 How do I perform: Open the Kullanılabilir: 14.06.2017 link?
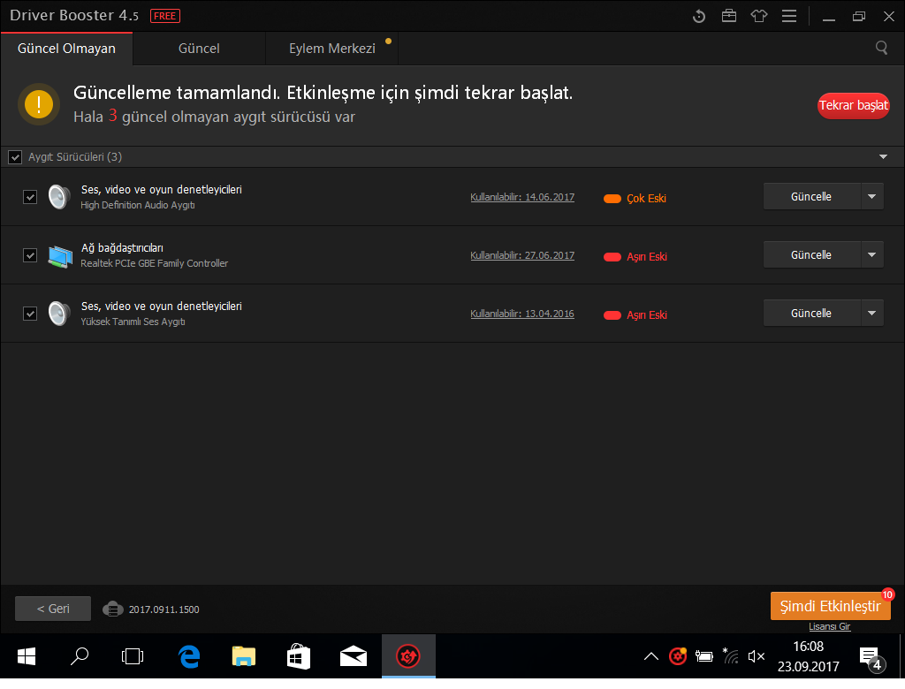pos(522,197)
